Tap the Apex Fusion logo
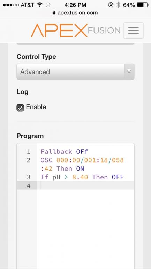This screenshot has height=269, width=151. click(x=76, y=30)
